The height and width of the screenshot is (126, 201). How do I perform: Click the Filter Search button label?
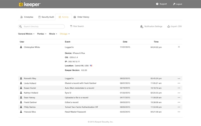click(78, 26)
